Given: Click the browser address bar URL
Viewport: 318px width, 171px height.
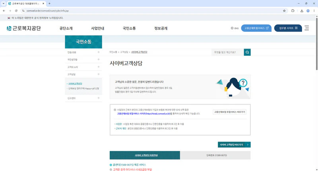Looking at the screenshot, I should (48, 11).
